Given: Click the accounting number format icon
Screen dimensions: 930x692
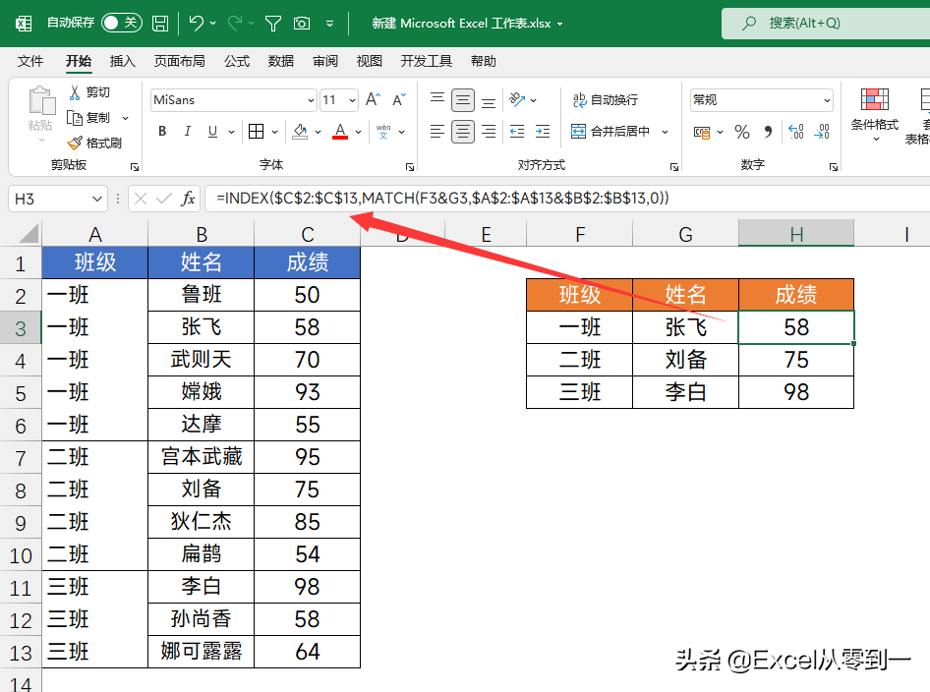Looking at the screenshot, I should (x=702, y=132).
